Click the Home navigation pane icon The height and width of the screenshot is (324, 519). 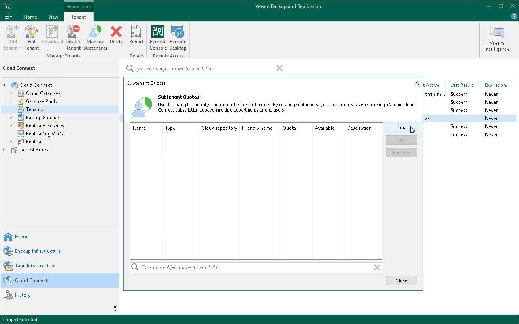coord(8,237)
